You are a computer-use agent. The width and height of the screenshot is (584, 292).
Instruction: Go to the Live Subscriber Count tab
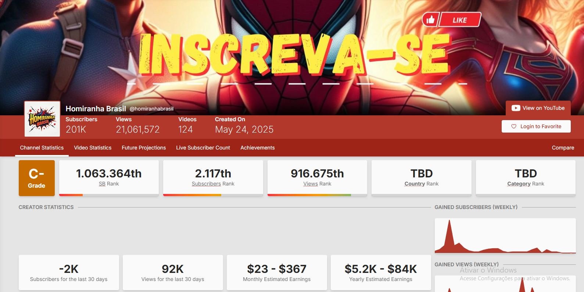pyautogui.click(x=203, y=148)
